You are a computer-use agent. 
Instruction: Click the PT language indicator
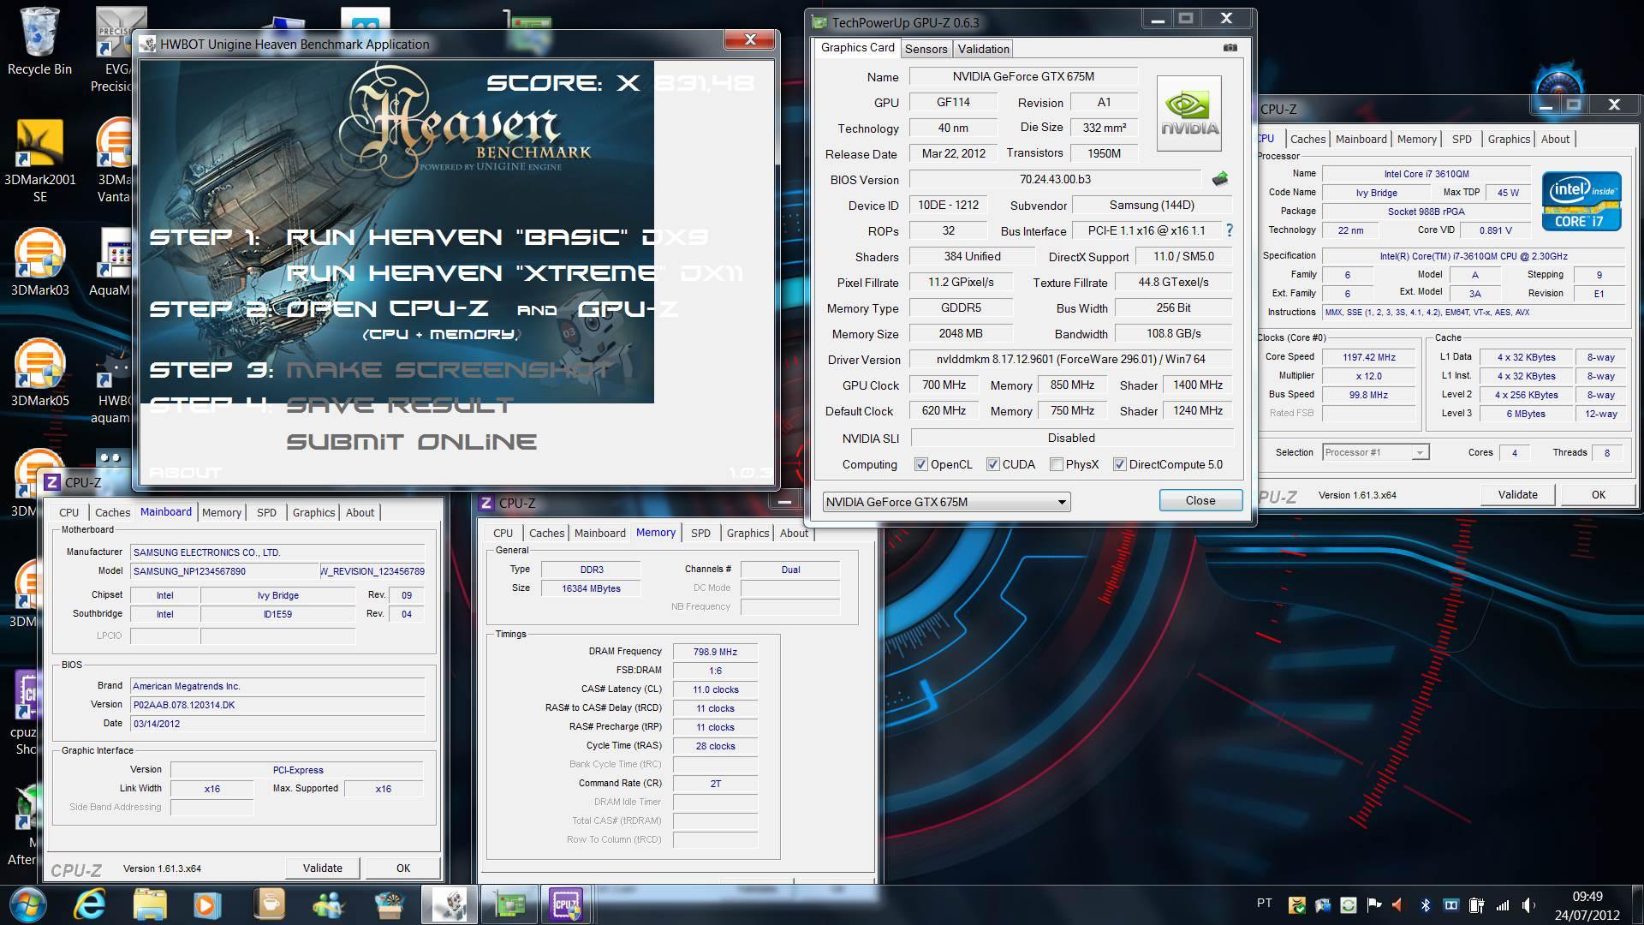tap(1265, 903)
